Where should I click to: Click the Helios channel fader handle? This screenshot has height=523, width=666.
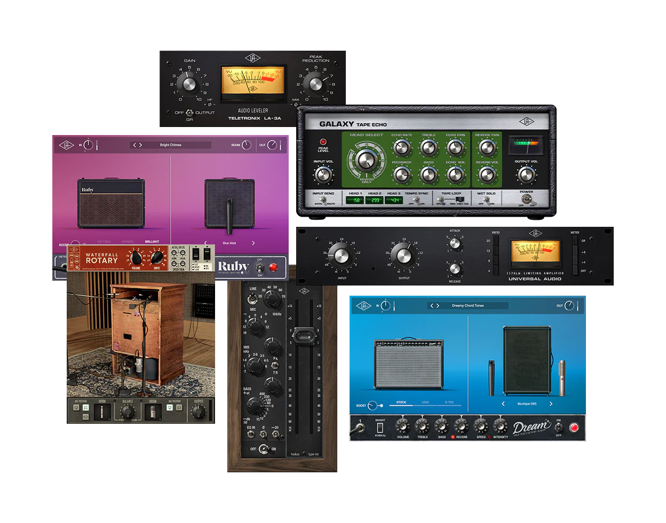point(303,336)
